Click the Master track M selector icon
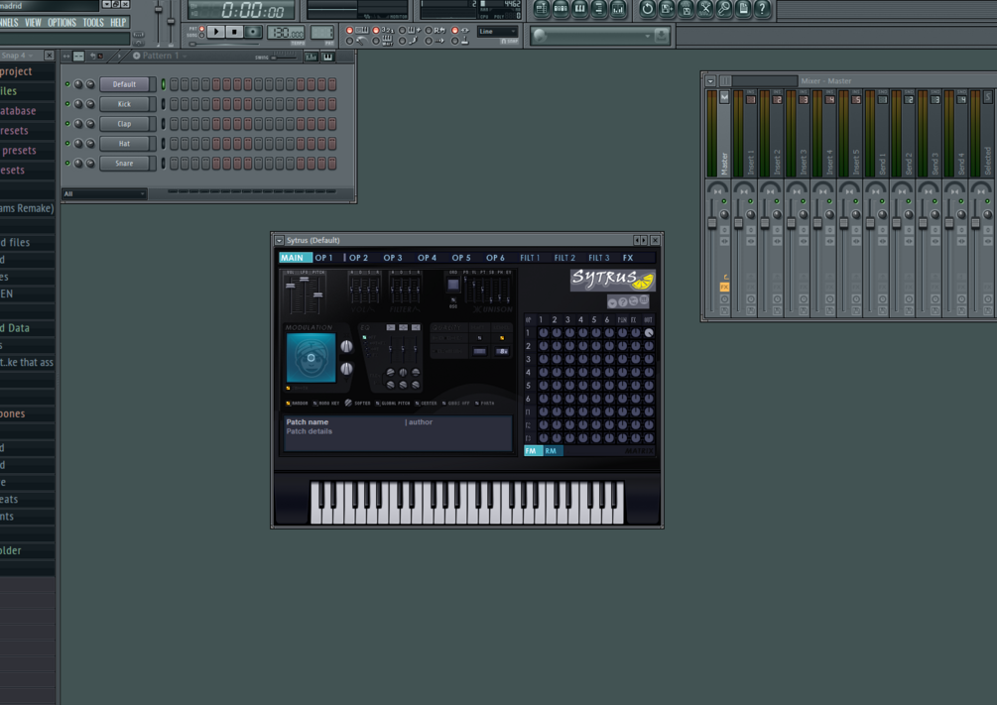The image size is (997, 705). click(724, 97)
